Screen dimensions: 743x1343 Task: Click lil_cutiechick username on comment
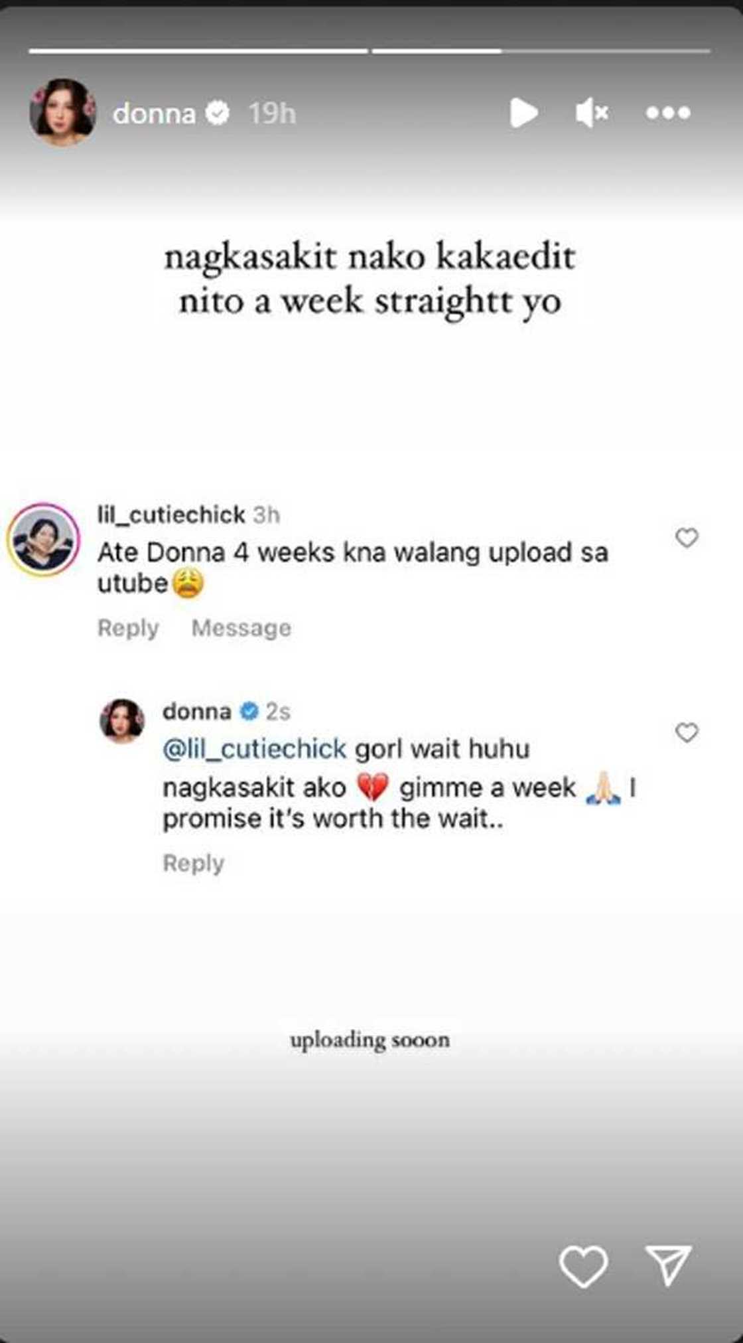pos(171,514)
